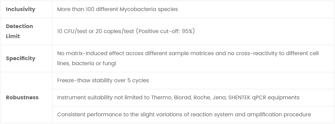Select the 'Instrument suitability' row text
This screenshot has width=335, height=124.
click(x=178, y=98)
